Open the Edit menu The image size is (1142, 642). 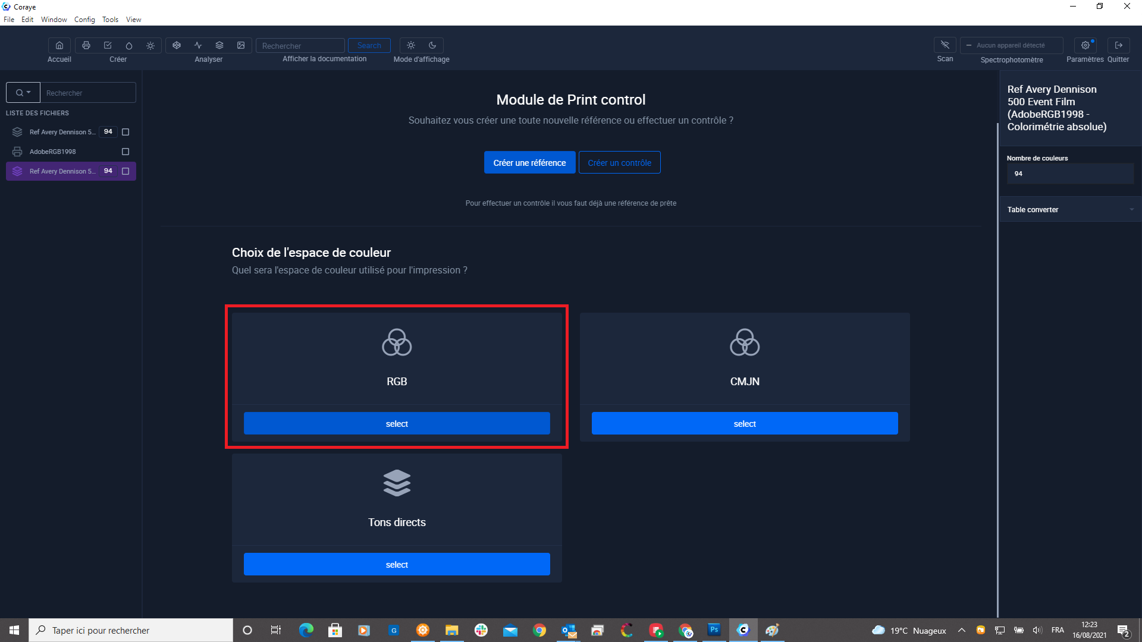pos(27,20)
